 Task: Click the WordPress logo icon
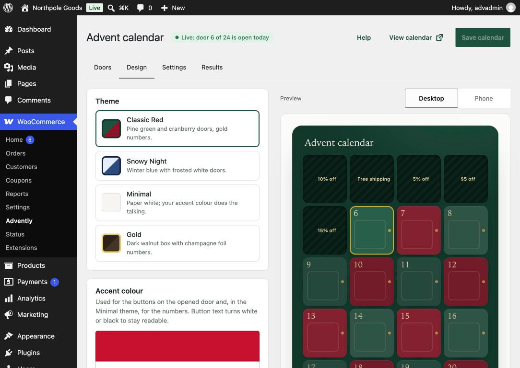coord(8,8)
